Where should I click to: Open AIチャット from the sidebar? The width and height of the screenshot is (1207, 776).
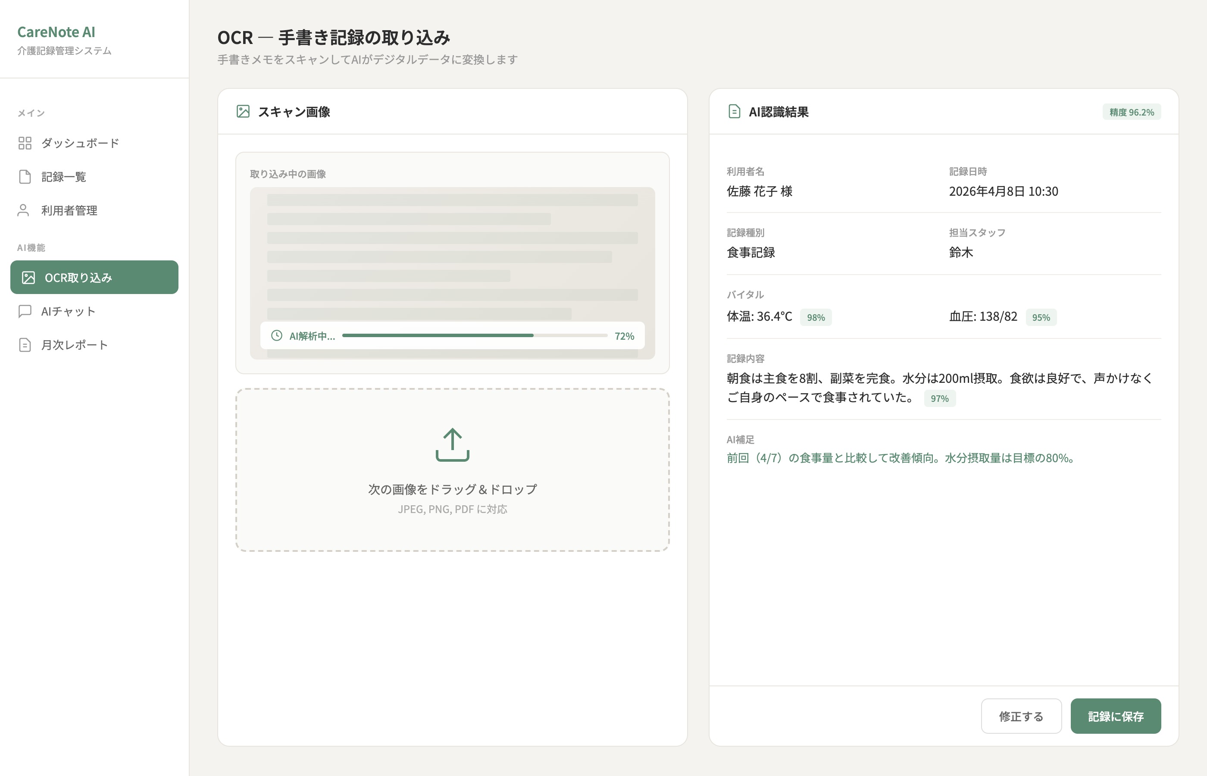pos(94,311)
